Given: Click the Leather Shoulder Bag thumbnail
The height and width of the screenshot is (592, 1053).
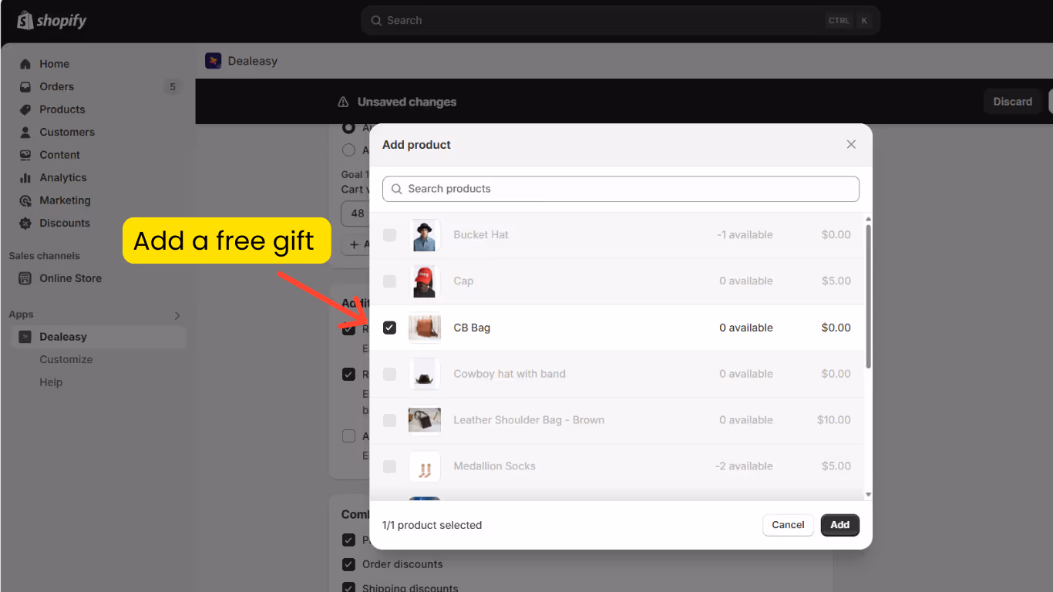Looking at the screenshot, I should click(x=424, y=420).
